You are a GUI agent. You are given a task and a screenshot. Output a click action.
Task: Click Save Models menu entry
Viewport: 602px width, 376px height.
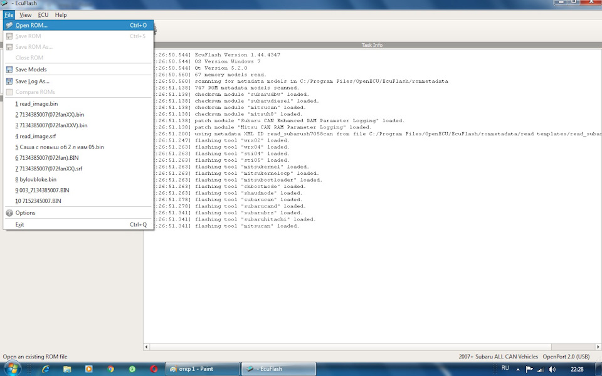[78, 70]
